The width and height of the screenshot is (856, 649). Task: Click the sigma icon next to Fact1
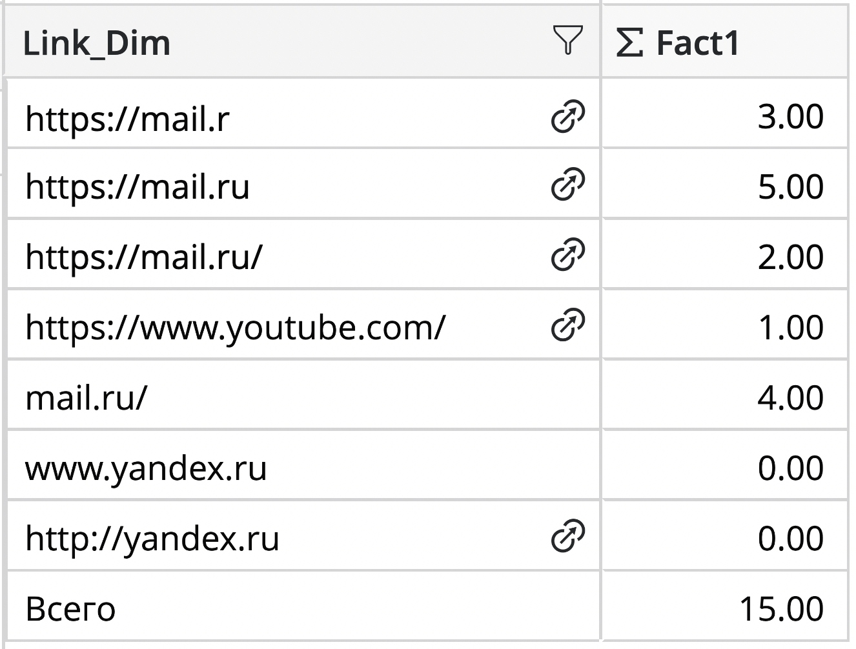click(x=629, y=43)
